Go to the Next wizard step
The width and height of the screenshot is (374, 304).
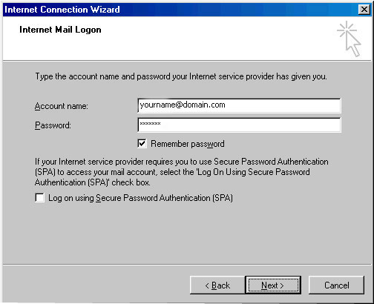(x=273, y=285)
